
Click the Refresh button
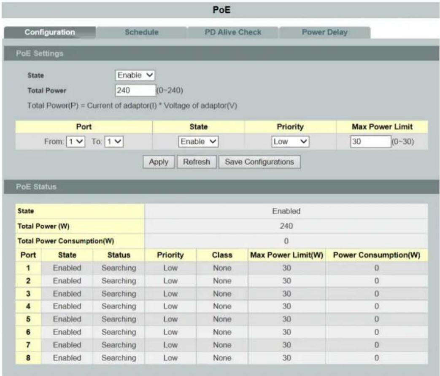click(x=197, y=162)
